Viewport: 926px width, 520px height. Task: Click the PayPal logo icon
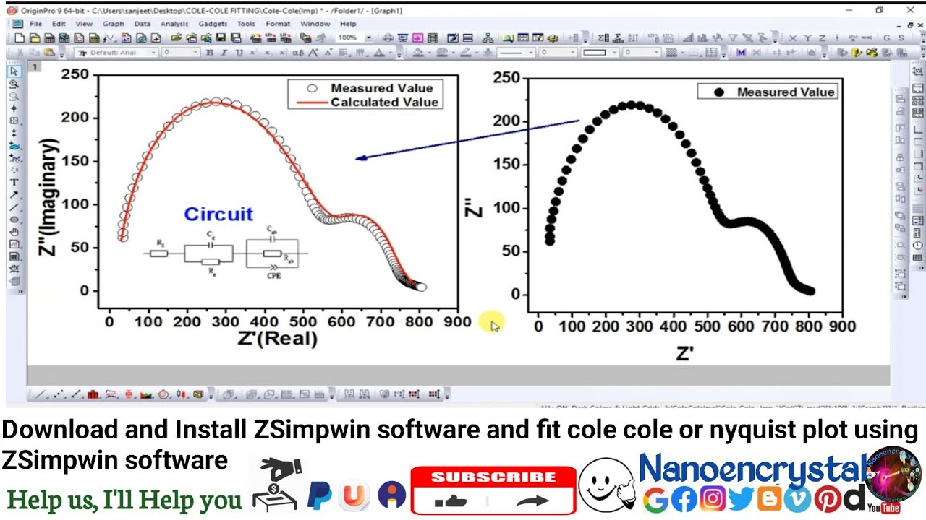319,495
